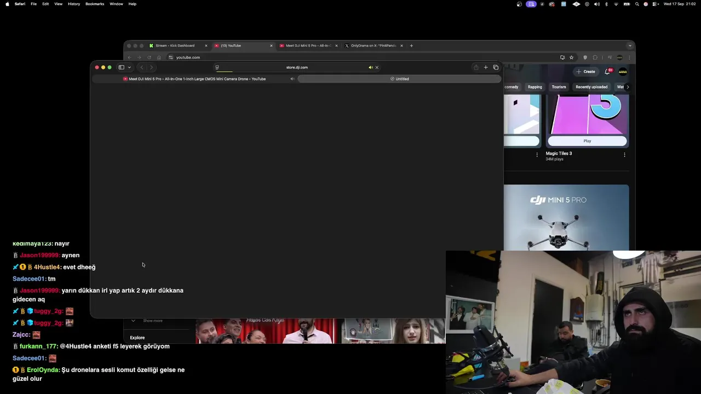This screenshot has width=701, height=394.
Task: Play Magic Tiles 3 game
Action: pos(587,141)
